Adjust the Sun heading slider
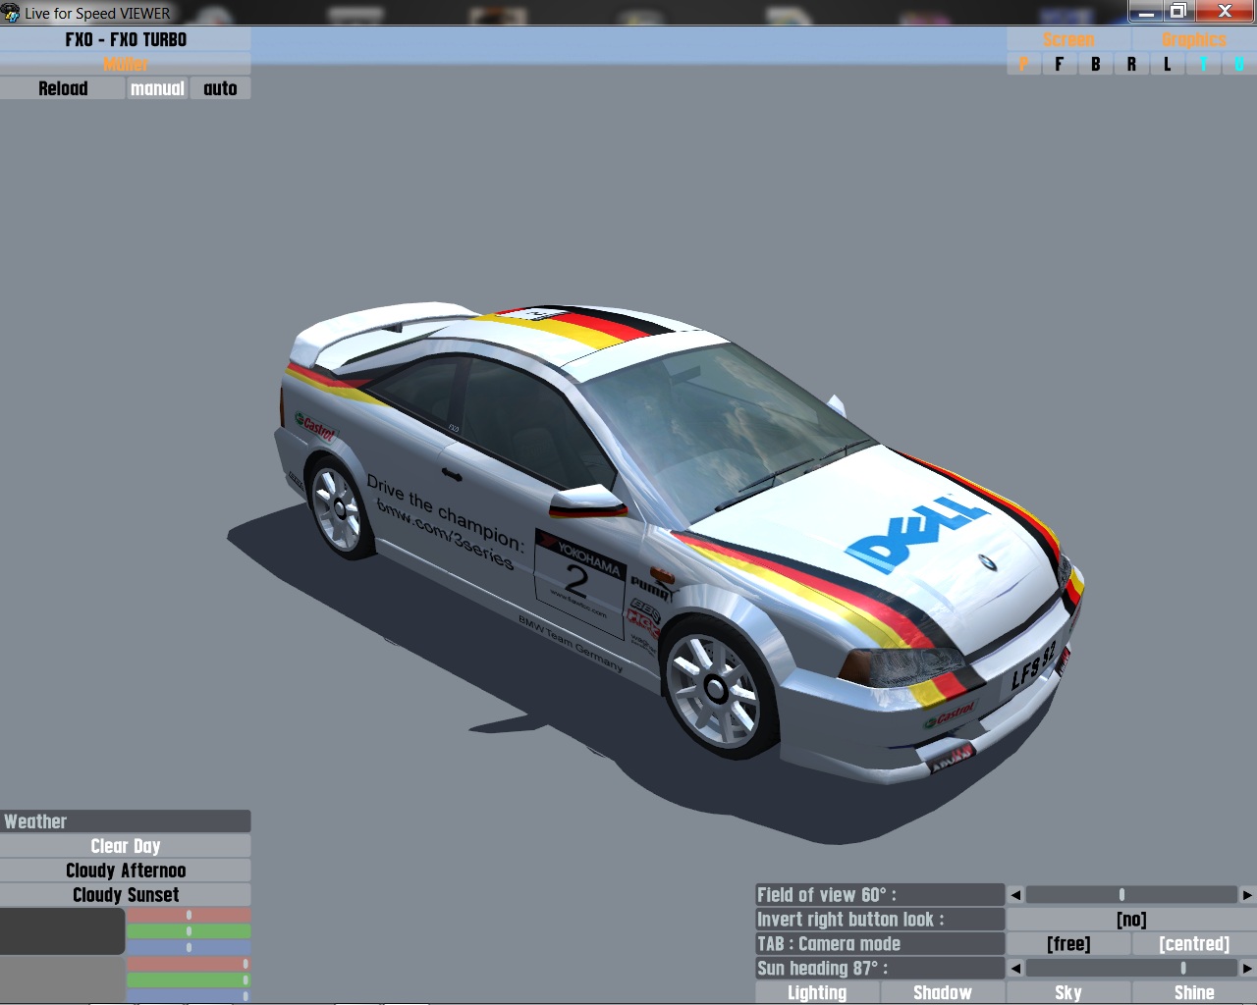 [x=1131, y=969]
